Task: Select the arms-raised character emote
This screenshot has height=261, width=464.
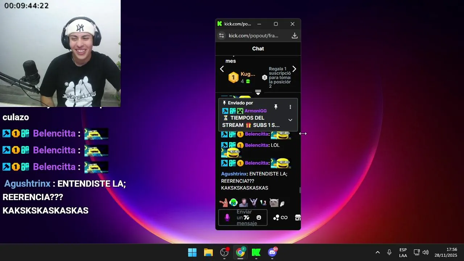Action: [x=253, y=202]
